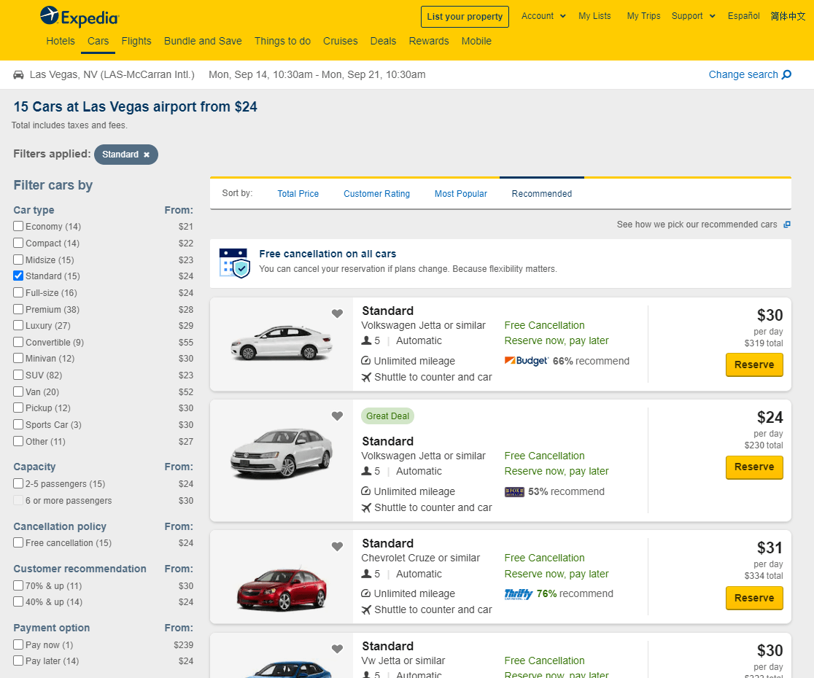Viewport: 814px width, 678px height.
Task: Switch to sorting by Total Price
Action: (298, 193)
